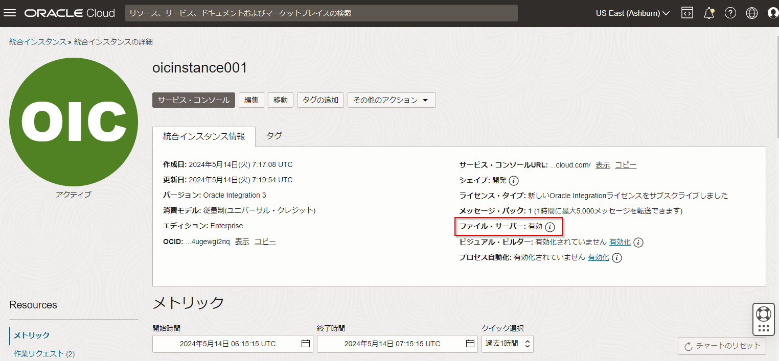This screenshot has height=361, width=779.
Task: Open the help question mark icon
Action: [730, 13]
